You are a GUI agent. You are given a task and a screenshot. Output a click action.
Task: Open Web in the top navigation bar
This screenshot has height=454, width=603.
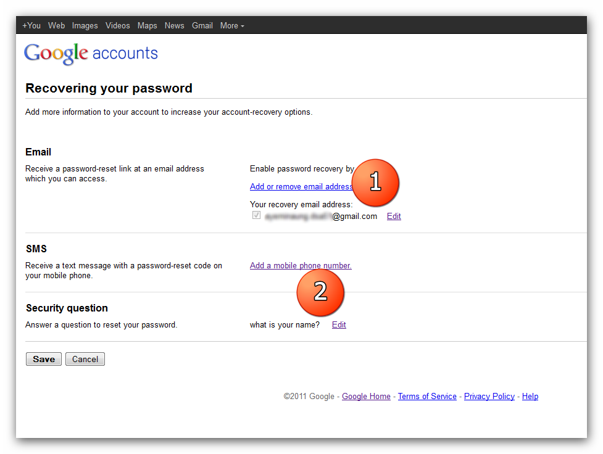tap(57, 26)
